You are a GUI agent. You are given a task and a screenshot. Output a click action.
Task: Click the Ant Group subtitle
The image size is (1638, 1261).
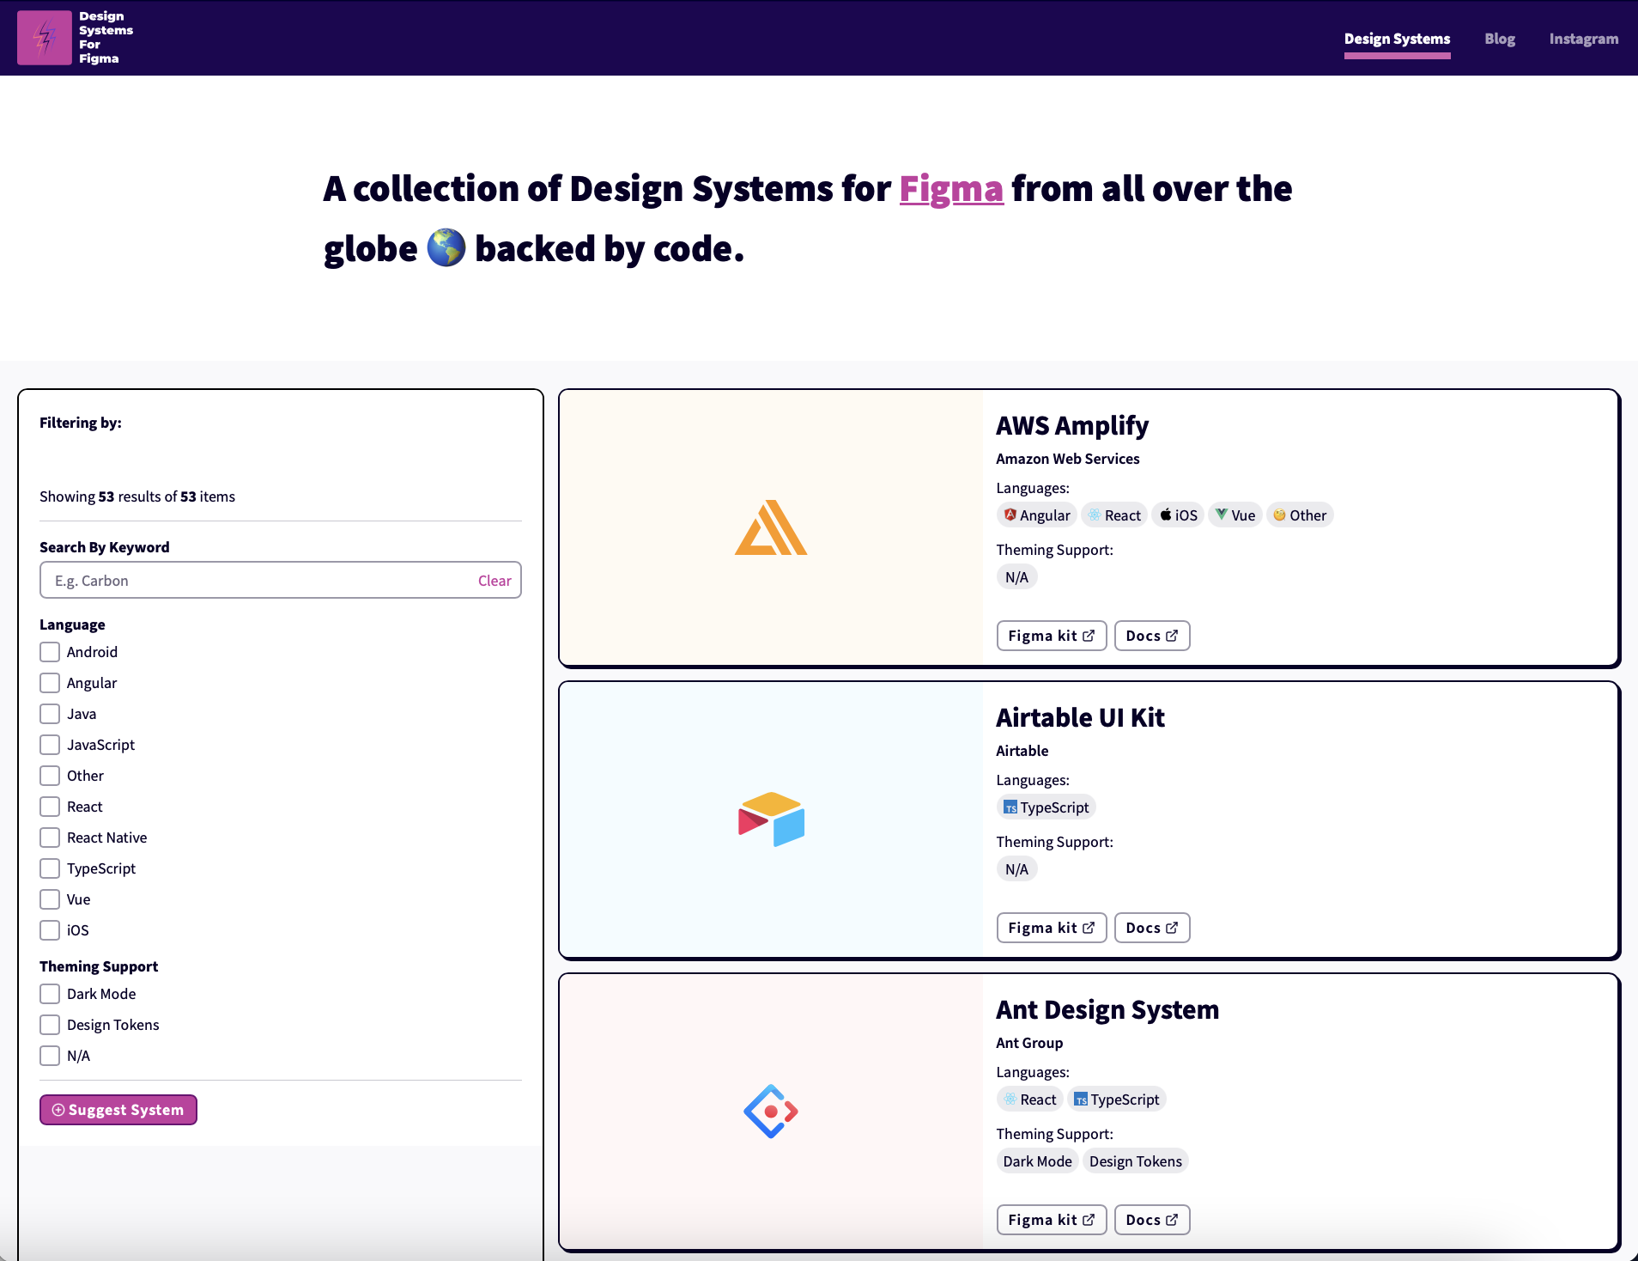tap(1029, 1043)
